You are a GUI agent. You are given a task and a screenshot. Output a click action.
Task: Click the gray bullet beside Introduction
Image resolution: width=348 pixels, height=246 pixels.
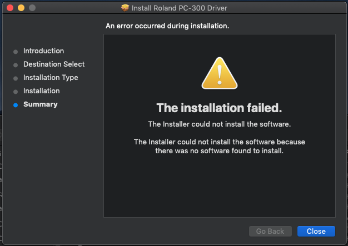pos(16,52)
